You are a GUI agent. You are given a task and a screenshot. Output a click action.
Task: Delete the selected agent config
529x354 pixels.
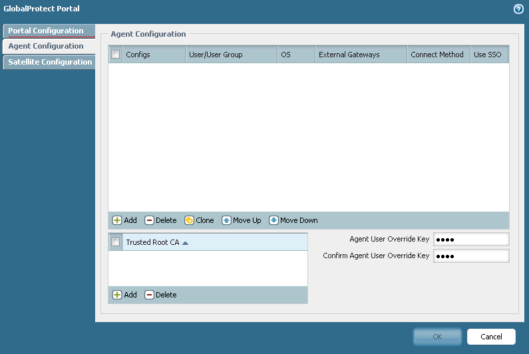click(x=160, y=220)
